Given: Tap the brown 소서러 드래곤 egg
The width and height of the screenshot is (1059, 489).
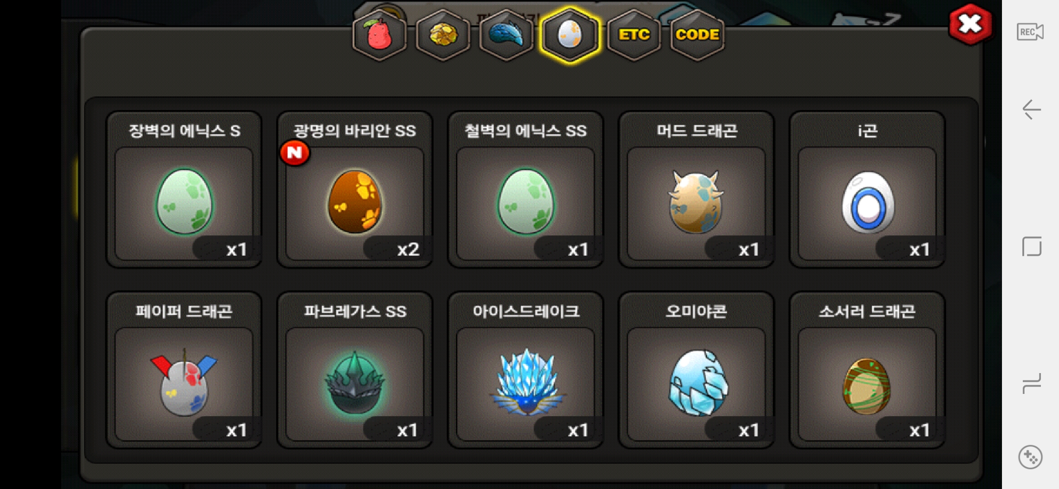Looking at the screenshot, I should pos(867,370).
